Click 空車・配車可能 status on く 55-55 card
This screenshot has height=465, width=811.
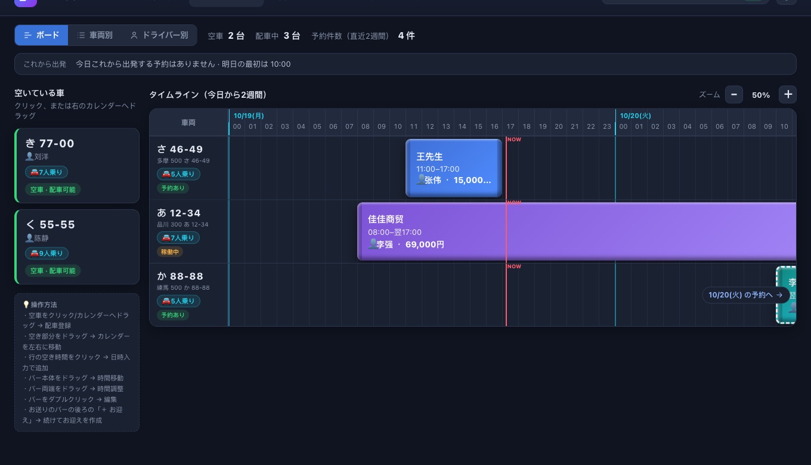click(x=53, y=271)
